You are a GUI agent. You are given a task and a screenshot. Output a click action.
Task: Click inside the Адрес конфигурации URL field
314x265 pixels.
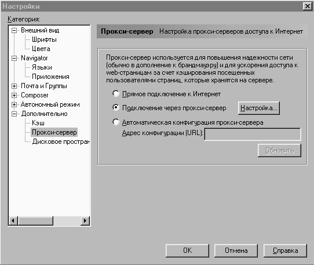click(253, 135)
